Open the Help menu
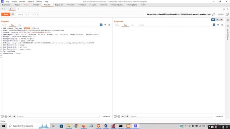This screenshot has height=129, width=230. point(46,1)
